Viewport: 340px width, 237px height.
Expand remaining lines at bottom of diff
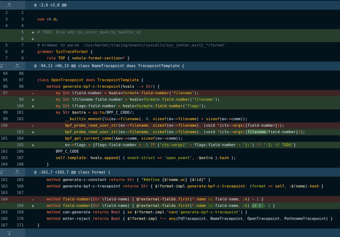[x=9, y=233]
